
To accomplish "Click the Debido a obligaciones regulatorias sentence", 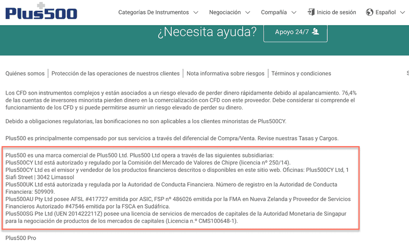I will (146, 121).
